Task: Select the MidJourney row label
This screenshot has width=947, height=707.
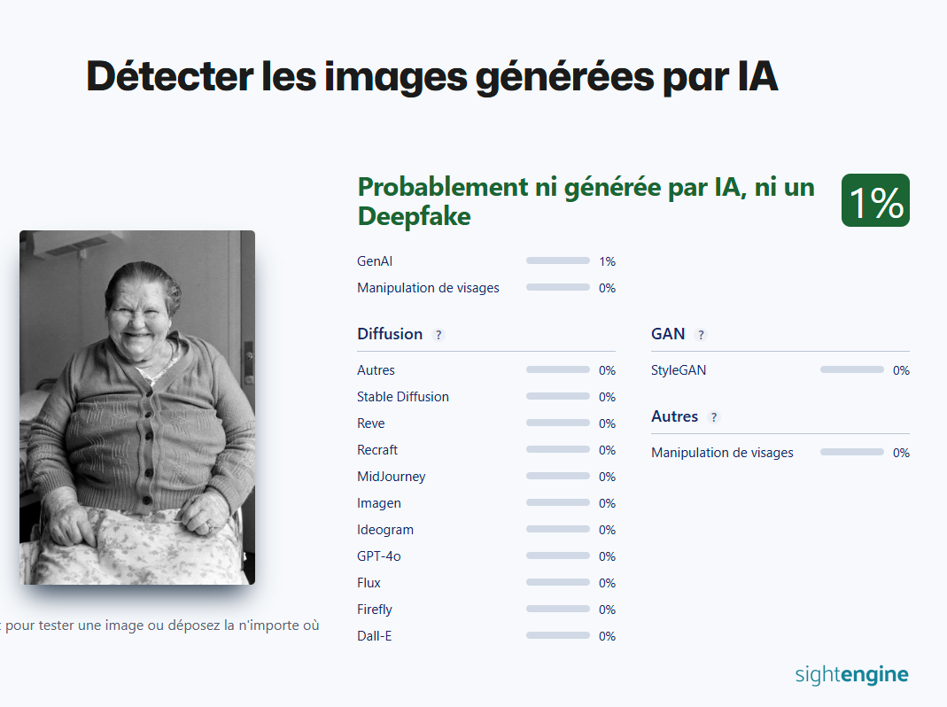Action: click(x=391, y=477)
